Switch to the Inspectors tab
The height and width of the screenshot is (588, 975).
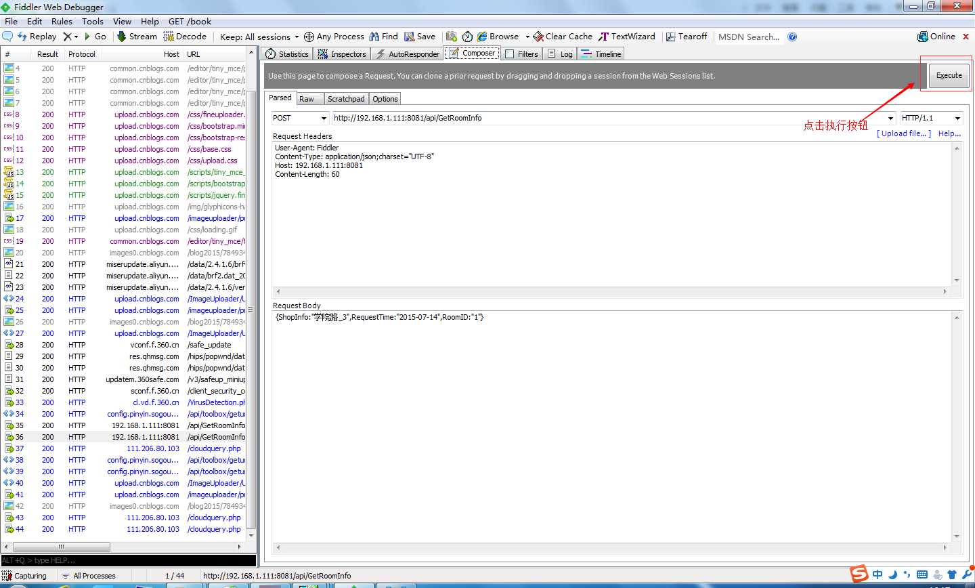(342, 54)
